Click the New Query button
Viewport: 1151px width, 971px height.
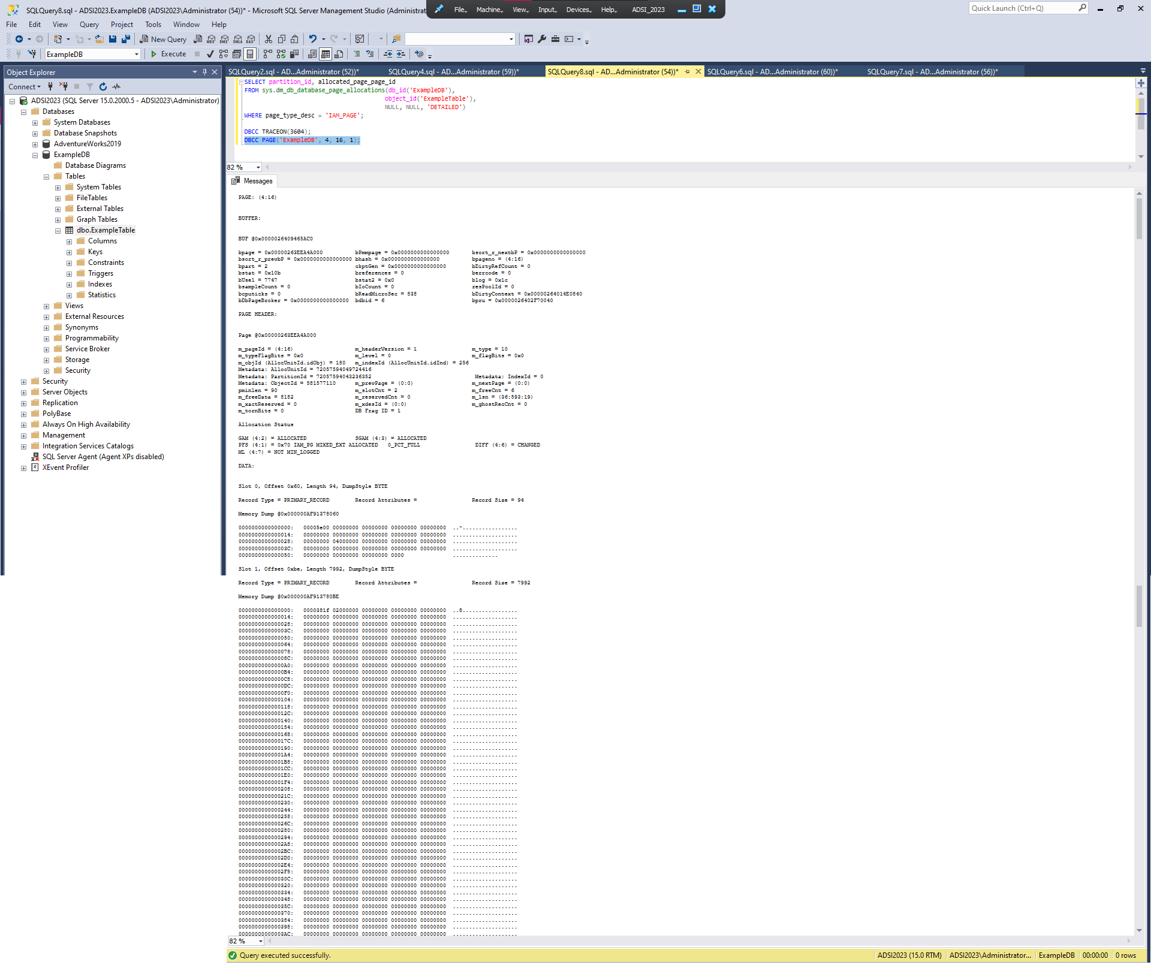pos(163,39)
